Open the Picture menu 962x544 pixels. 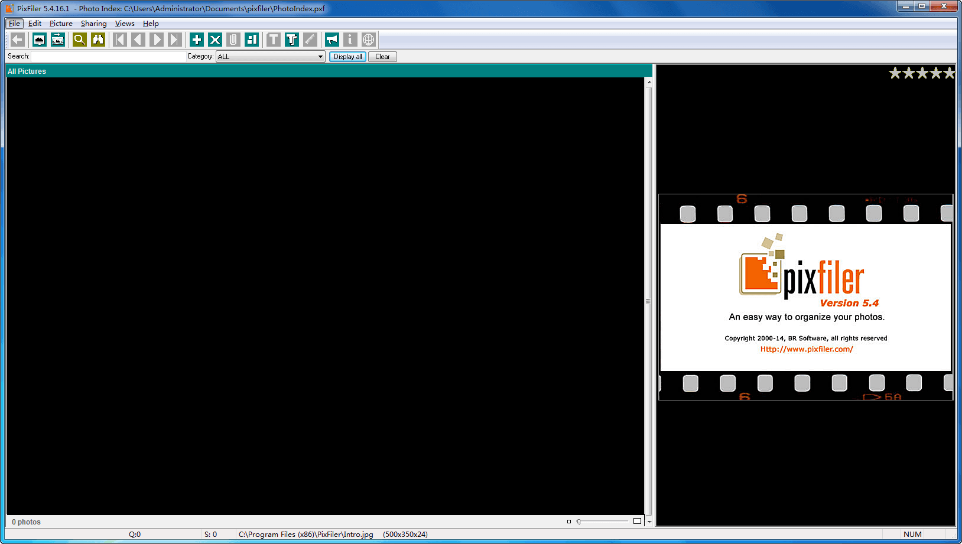pyautogui.click(x=61, y=24)
